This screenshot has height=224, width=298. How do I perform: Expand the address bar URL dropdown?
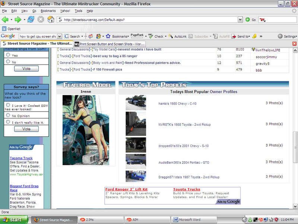click(x=240, y=20)
